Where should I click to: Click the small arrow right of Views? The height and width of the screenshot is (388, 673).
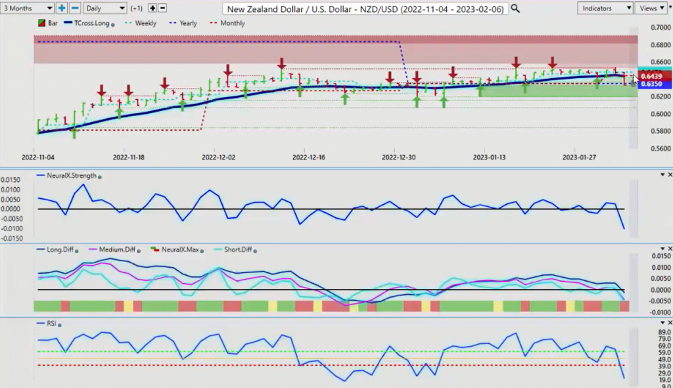pos(670,8)
